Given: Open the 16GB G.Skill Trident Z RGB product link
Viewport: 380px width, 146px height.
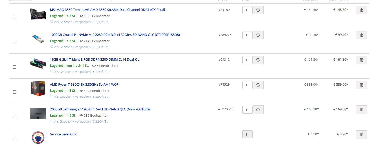Looking at the screenshot, I should 94,60.
